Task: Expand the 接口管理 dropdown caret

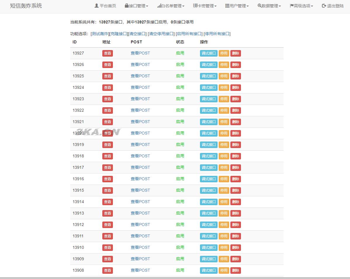Action: click(x=147, y=6)
